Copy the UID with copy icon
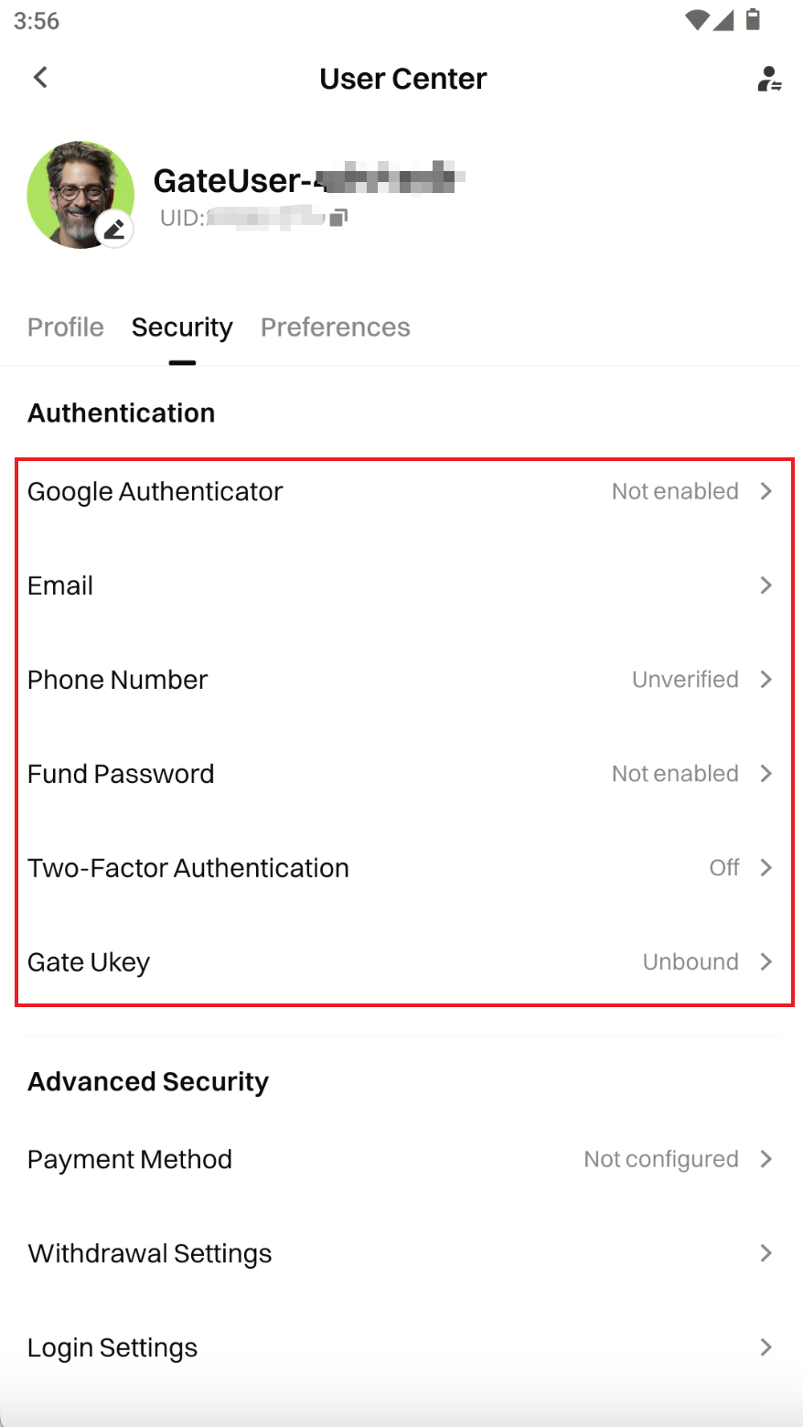This screenshot has height=1427, width=803. [x=338, y=218]
